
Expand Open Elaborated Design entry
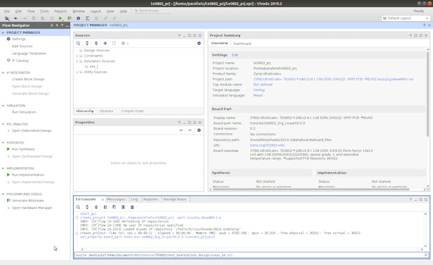(x=8, y=131)
